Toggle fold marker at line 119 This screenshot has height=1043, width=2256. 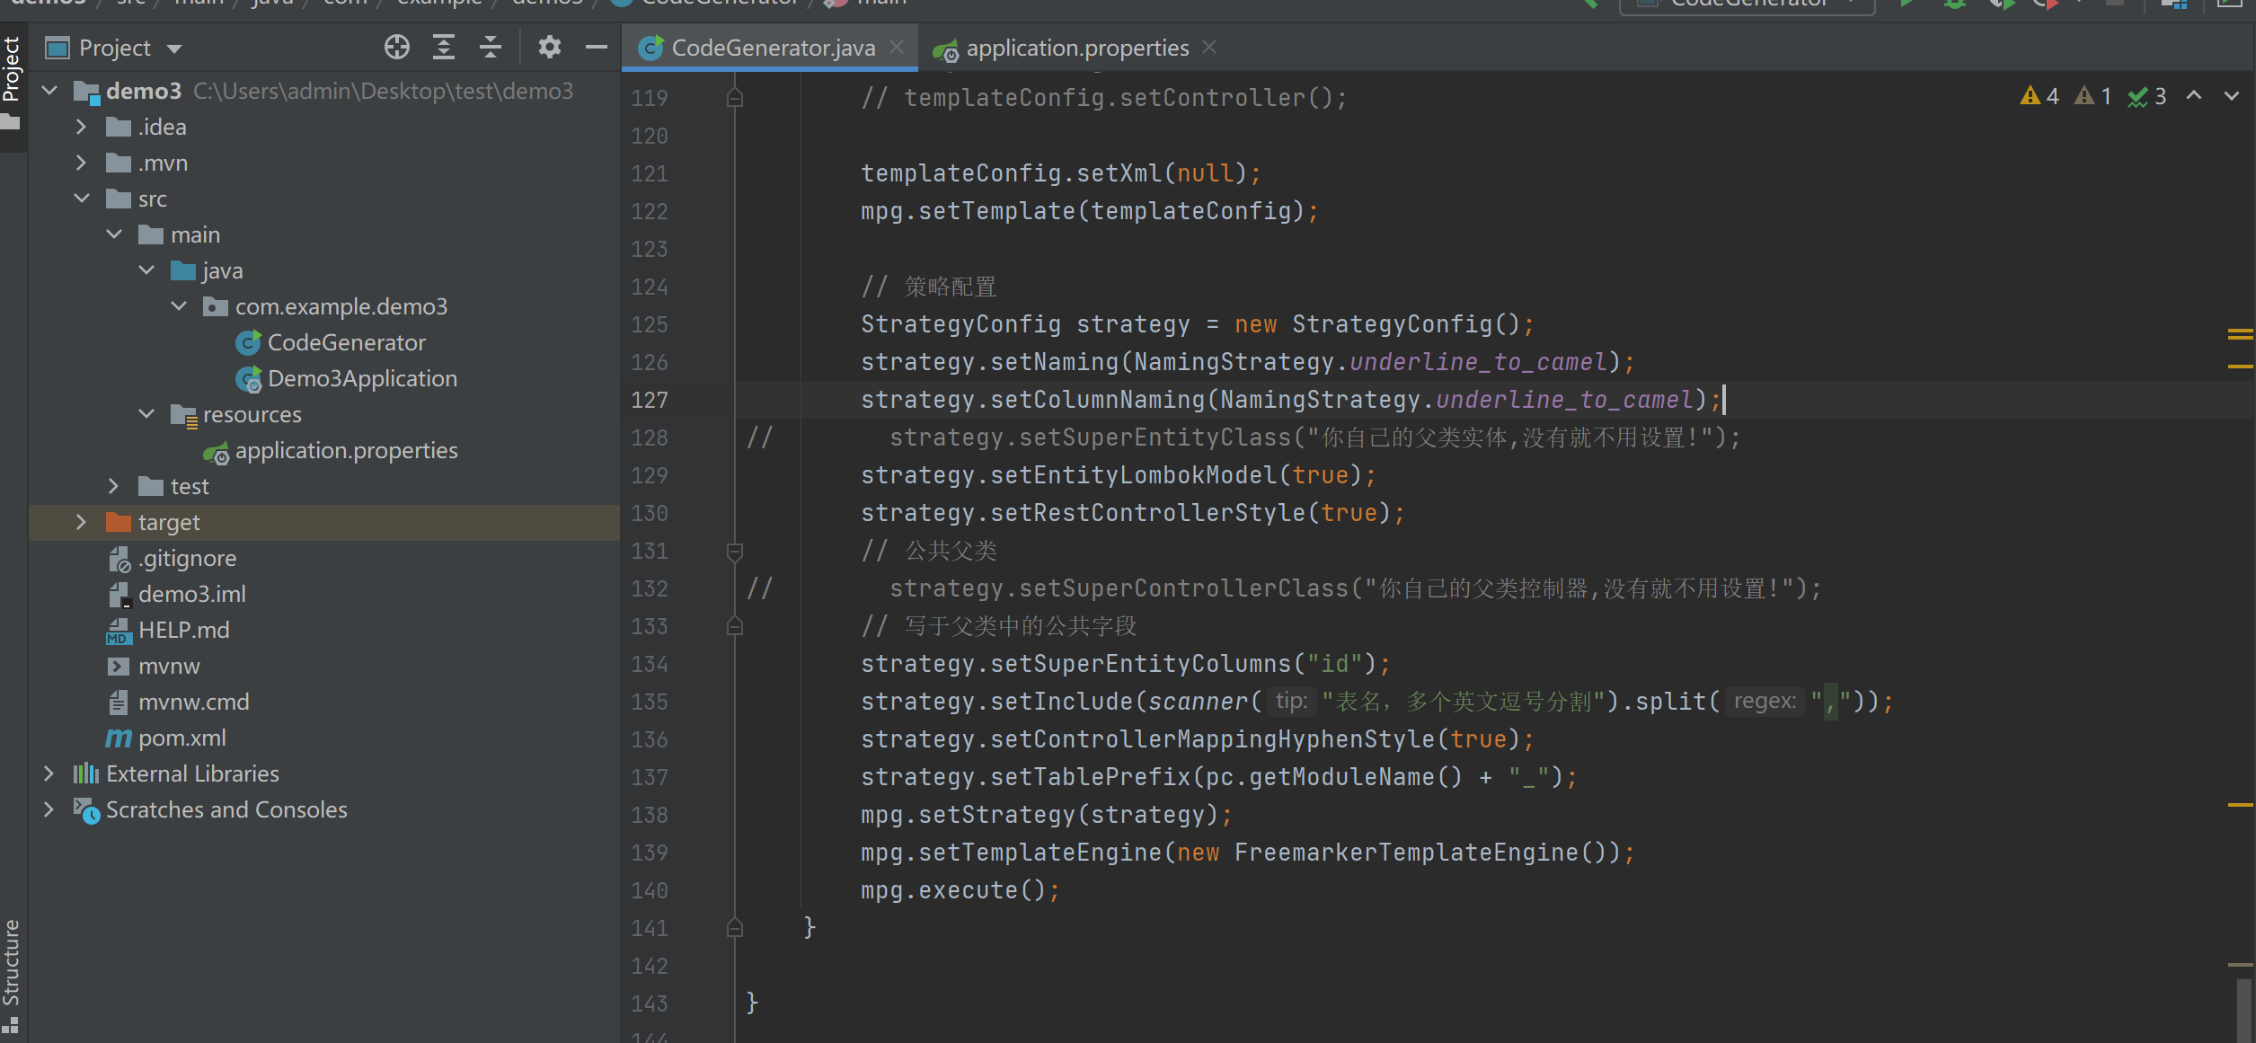tap(734, 97)
